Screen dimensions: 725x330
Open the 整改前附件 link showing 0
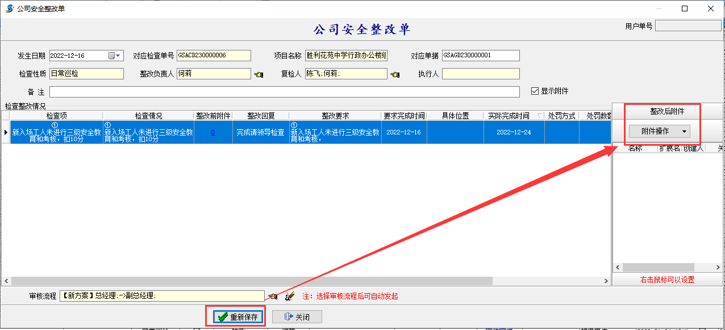coord(213,132)
